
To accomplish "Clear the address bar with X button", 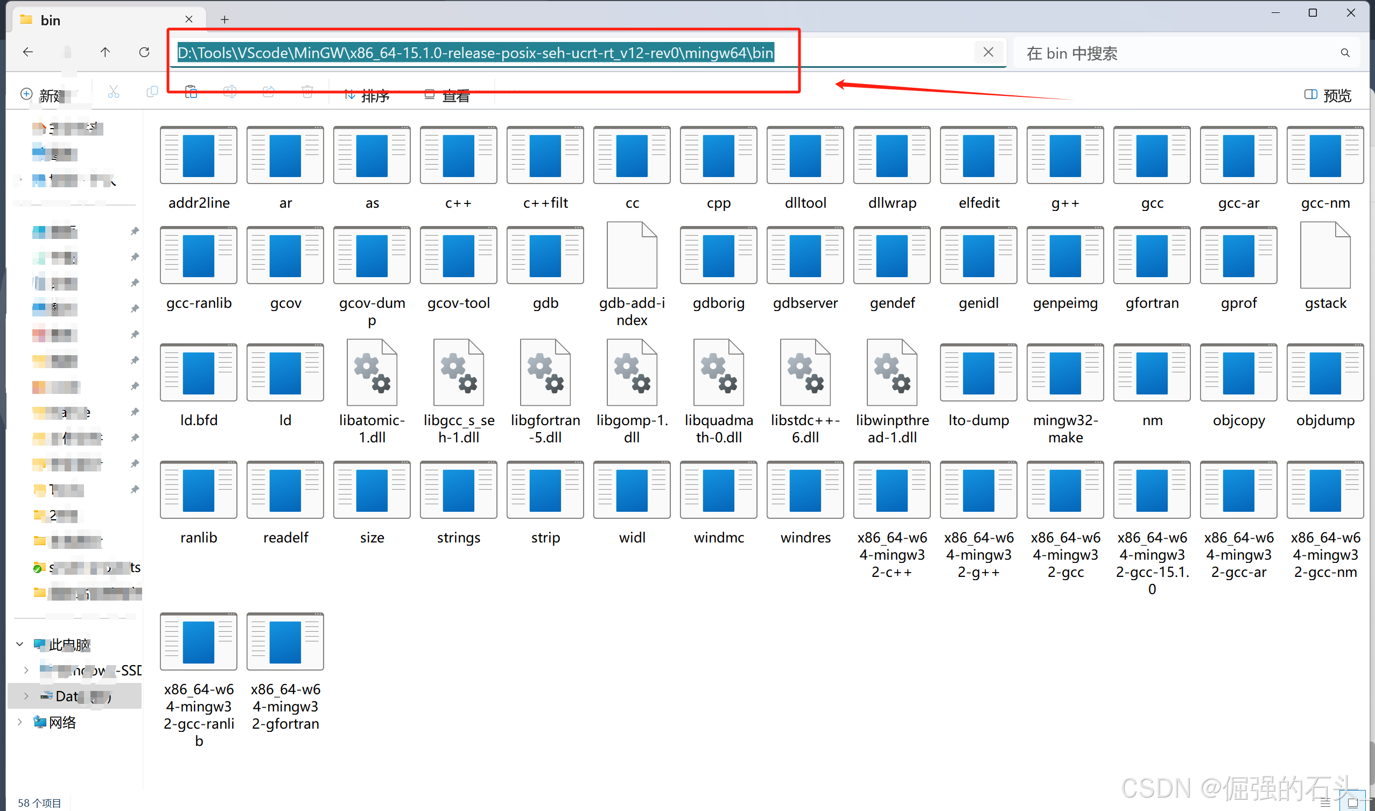I will (x=988, y=52).
